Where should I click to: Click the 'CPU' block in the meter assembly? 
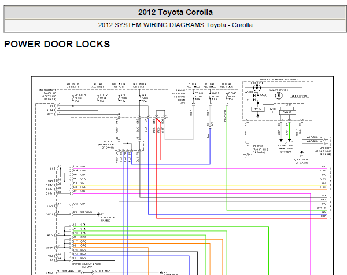coord(288,105)
